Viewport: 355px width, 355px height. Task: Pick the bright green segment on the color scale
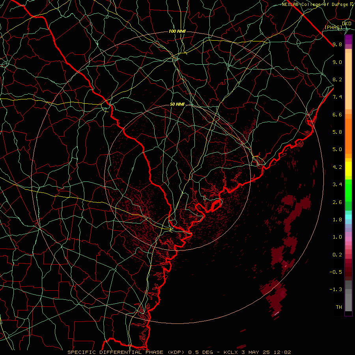tap(348, 190)
